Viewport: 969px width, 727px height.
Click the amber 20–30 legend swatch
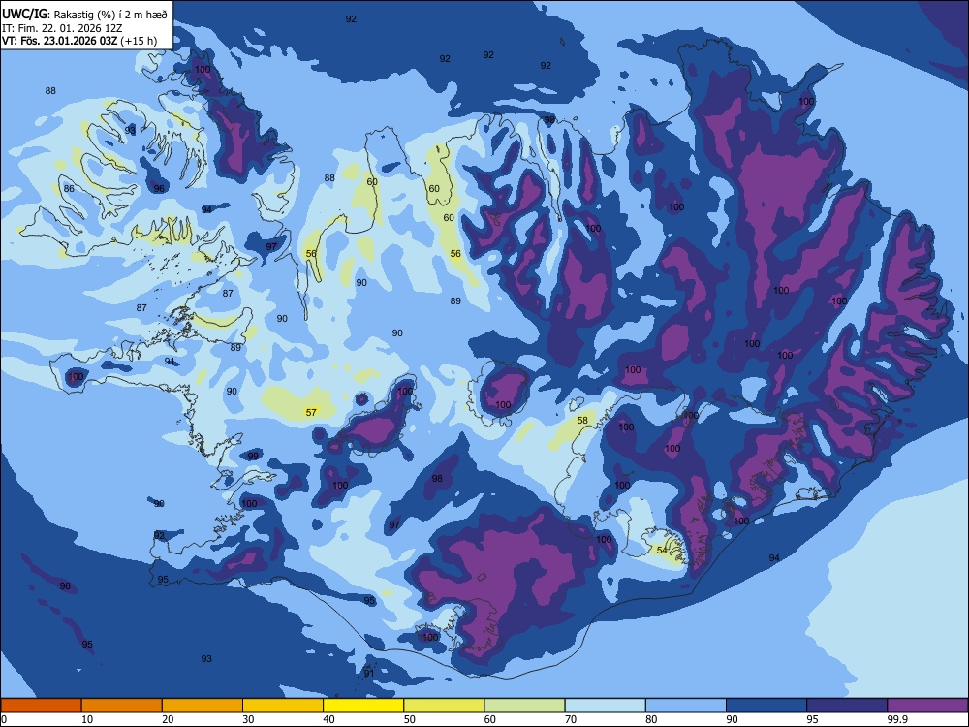[203, 706]
